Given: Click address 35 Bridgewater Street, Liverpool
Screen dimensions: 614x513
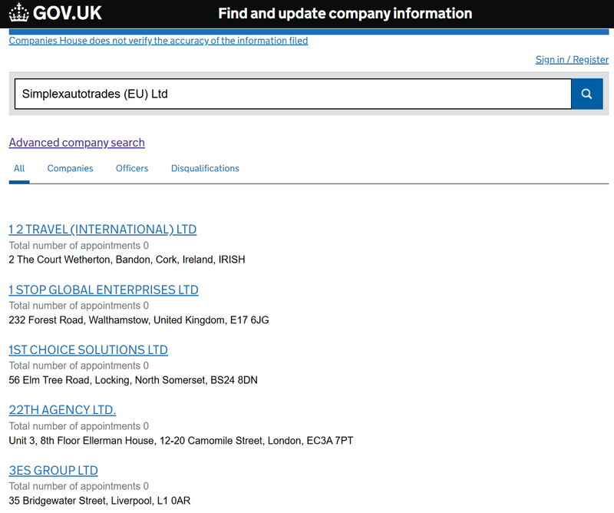Looking at the screenshot, I should 100,501.
